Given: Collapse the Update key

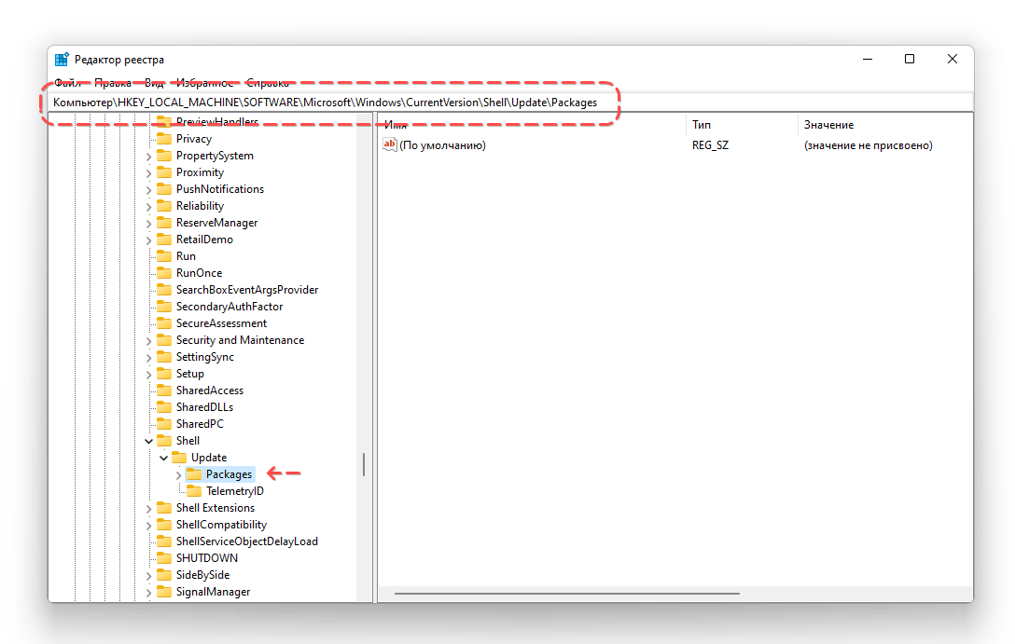Looking at the screenshot, I should click(x=164, y=458).
